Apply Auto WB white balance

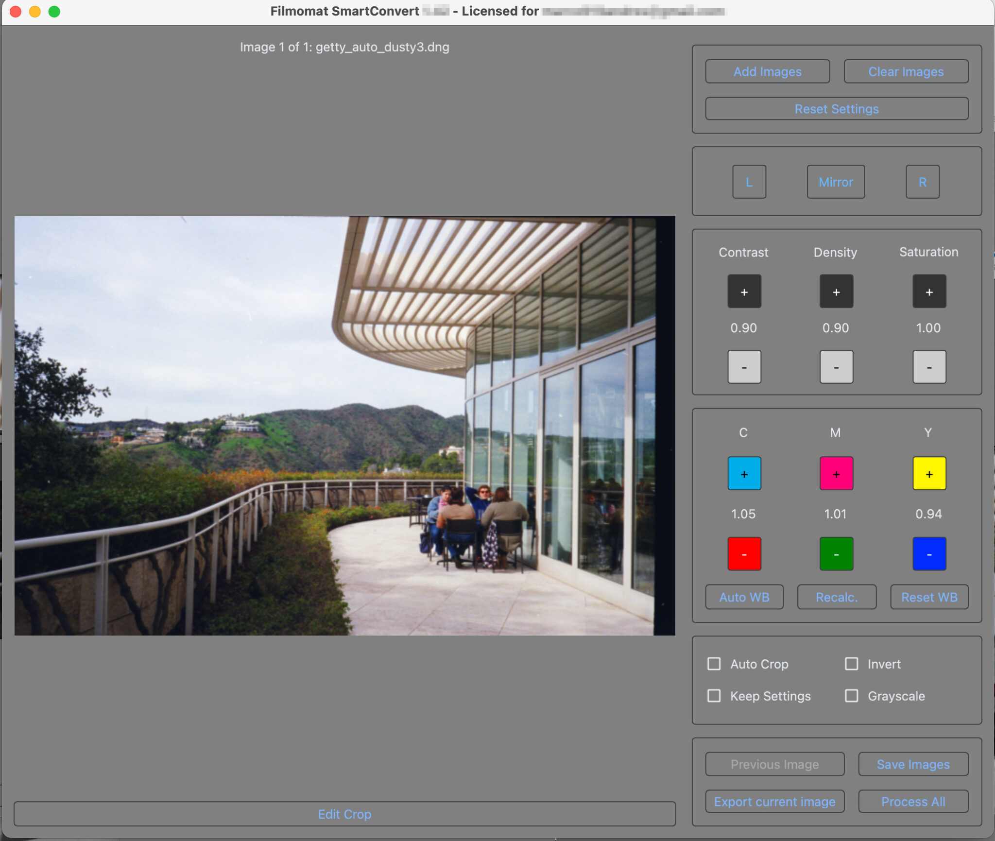point(743,597)
